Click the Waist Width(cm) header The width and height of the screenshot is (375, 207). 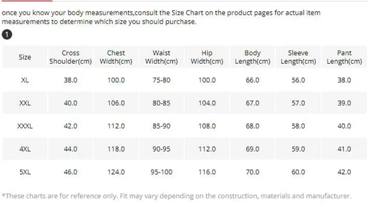[161, 57]
